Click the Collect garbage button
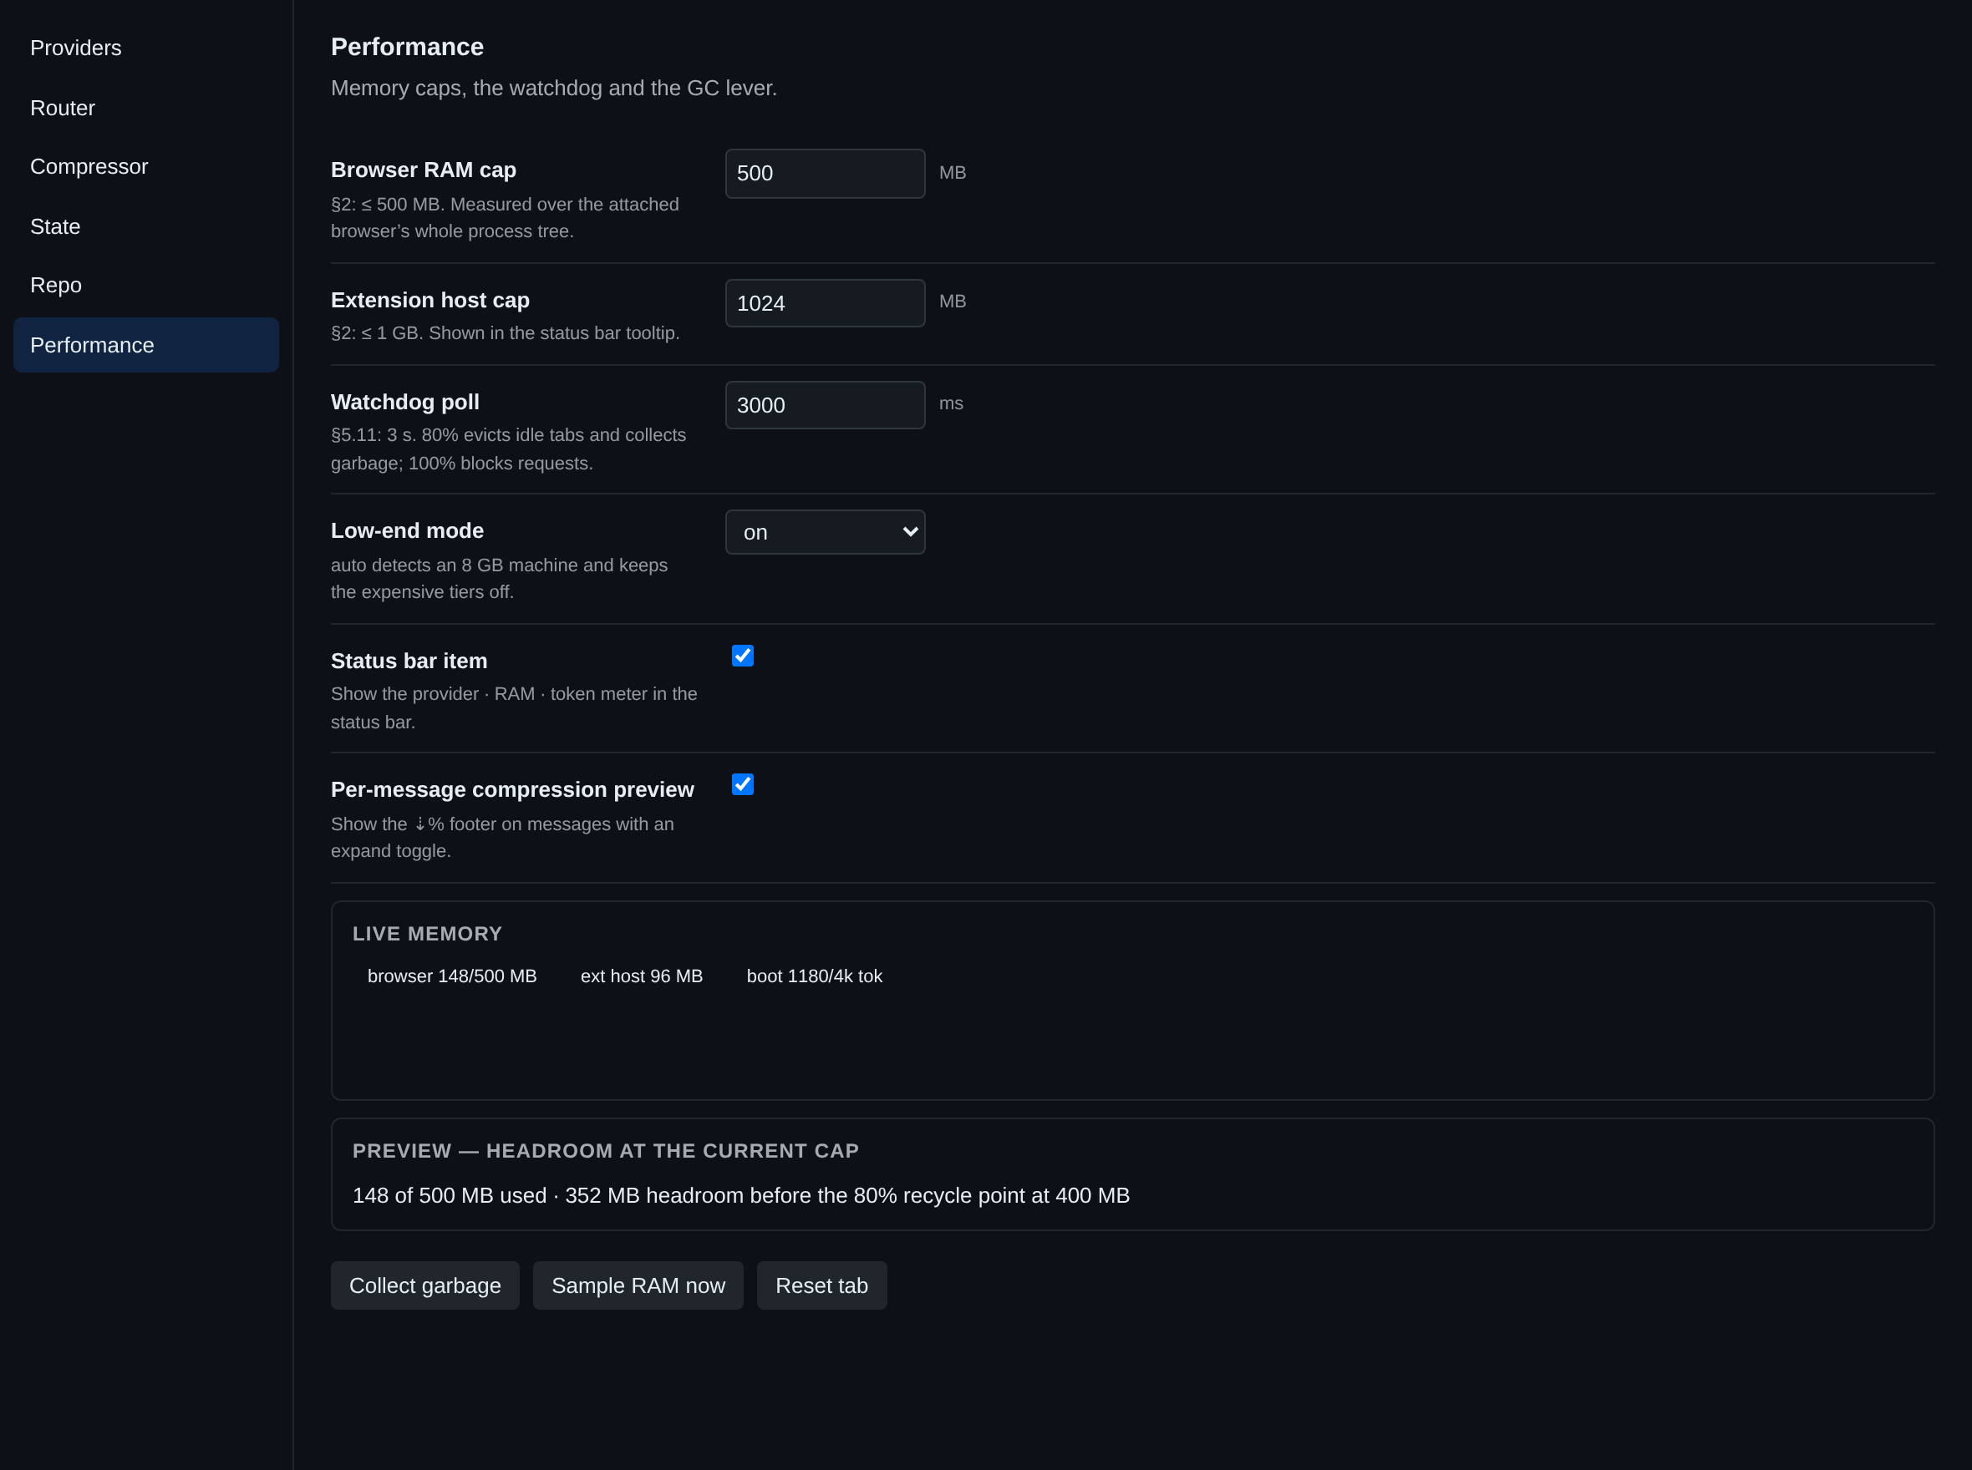1972x1470 pixels. tap(424, 1285)
